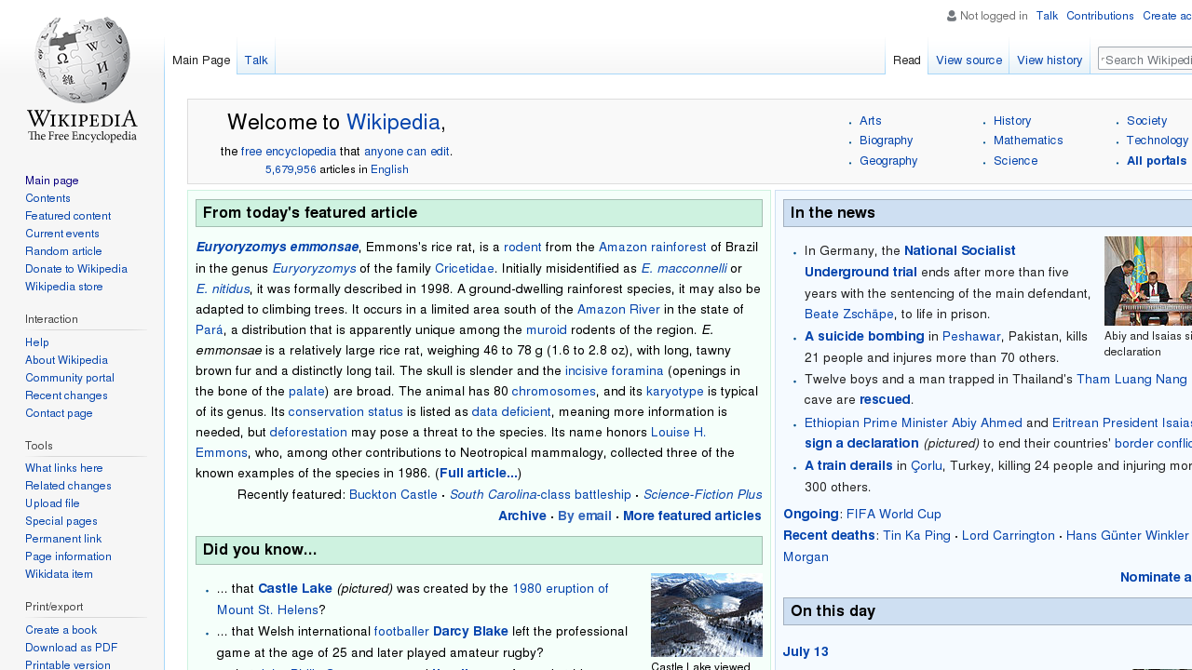Viewport: 1192px width, 670px height.
Task: Open Contents in the sidebar
Action: [47, 198]
